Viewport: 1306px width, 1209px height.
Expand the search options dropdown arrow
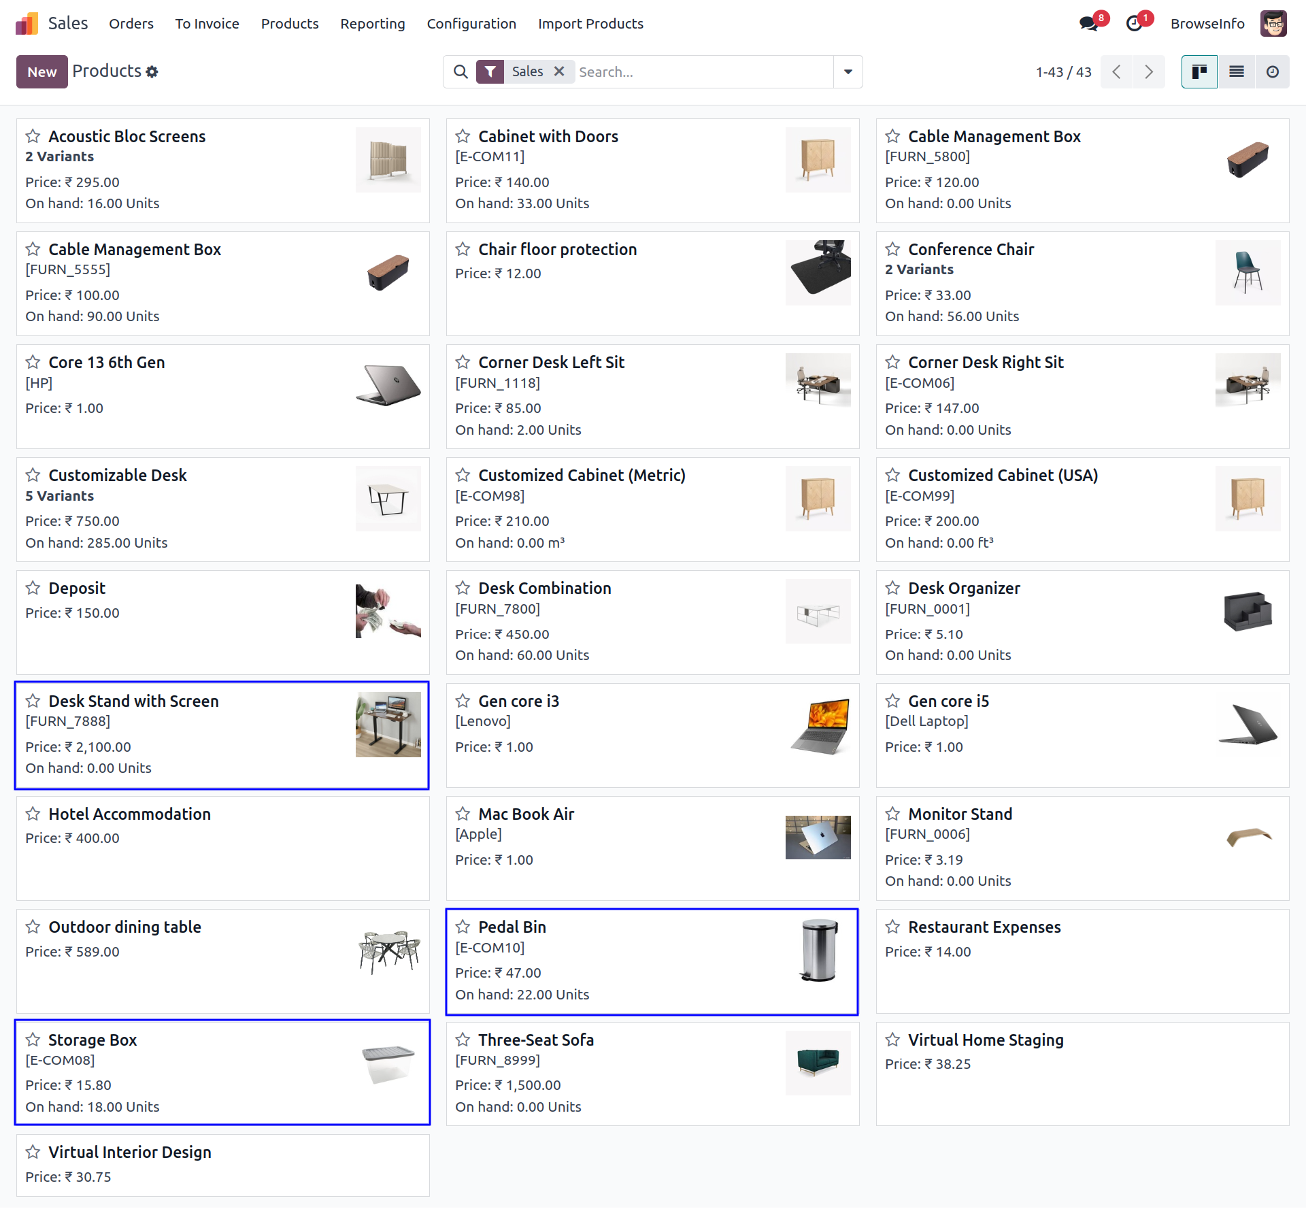coord(848,71)
